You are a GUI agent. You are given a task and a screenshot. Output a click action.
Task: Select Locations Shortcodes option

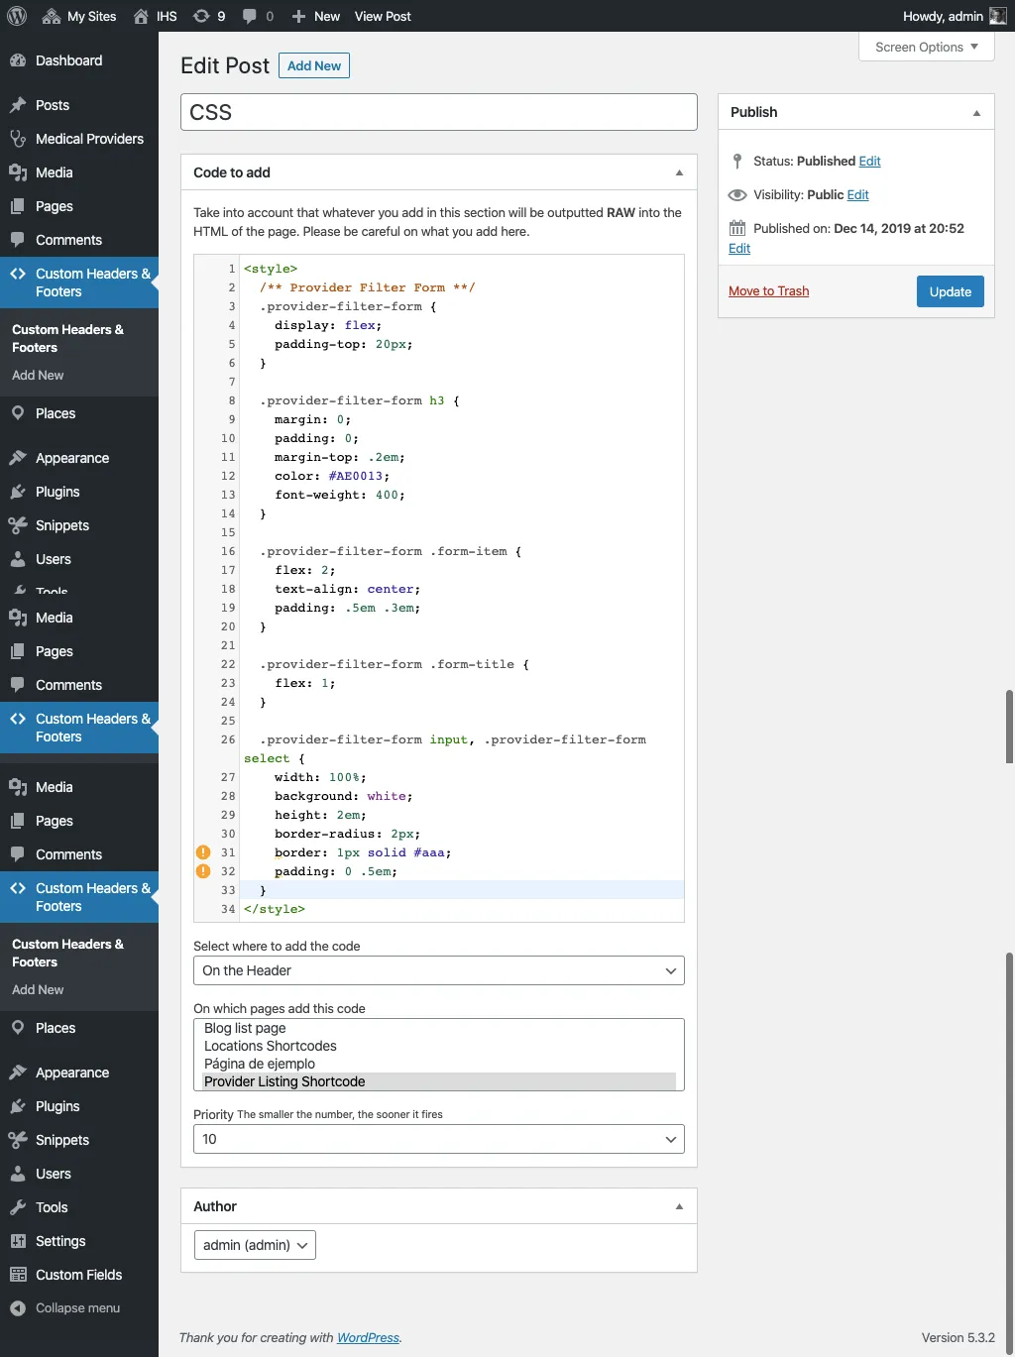(439, 1046)
